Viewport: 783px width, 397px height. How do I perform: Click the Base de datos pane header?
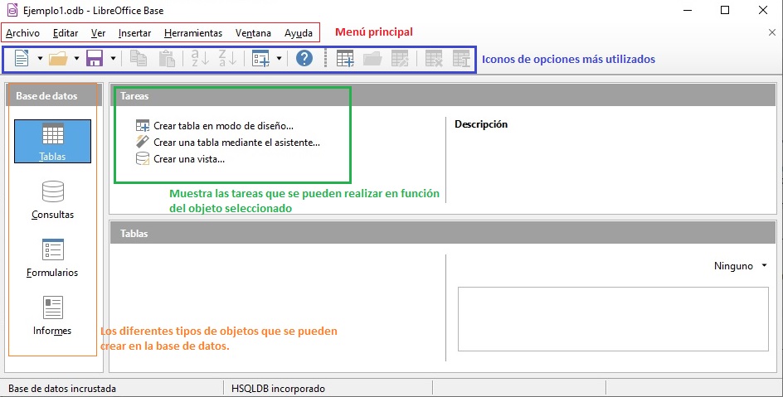tap(54, 96)
